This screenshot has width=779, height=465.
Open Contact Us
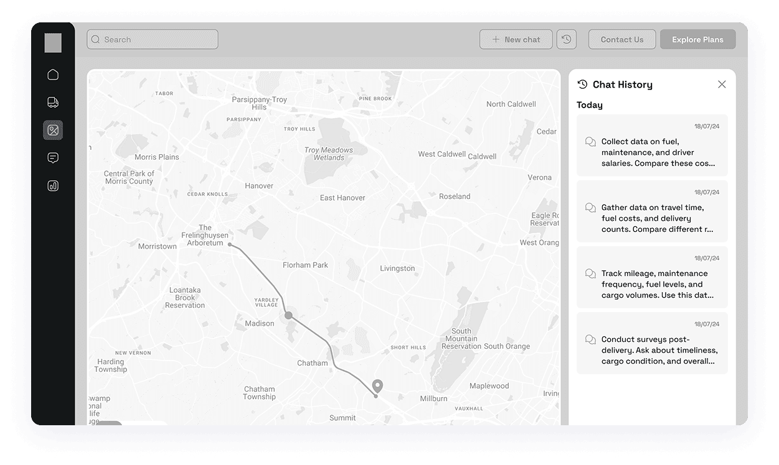(x=621, y=39)
